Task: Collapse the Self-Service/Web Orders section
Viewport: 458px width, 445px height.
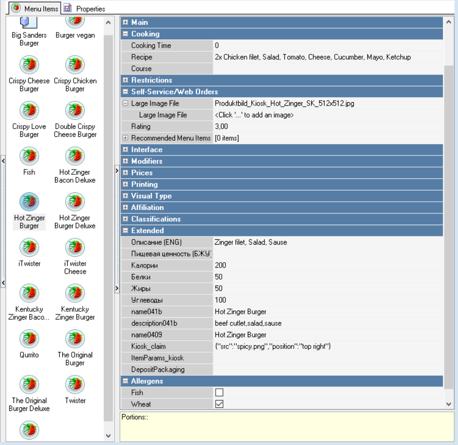Action: [x=125, y=92]
